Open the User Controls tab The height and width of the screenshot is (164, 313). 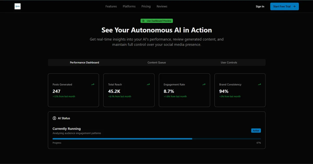pyautogui.click(x=229, y=62)
